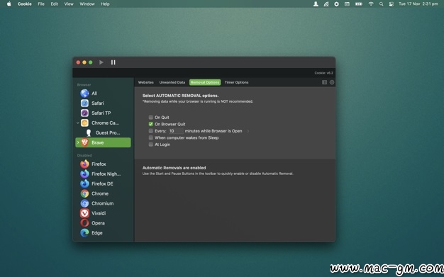Click the 'Safari TP' row label
444x277 pixels.
tap(101, 113)
